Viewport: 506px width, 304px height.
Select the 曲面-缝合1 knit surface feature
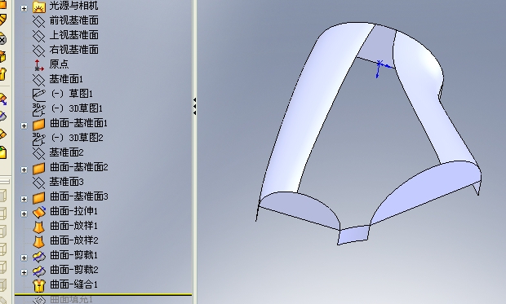point(74,284)
